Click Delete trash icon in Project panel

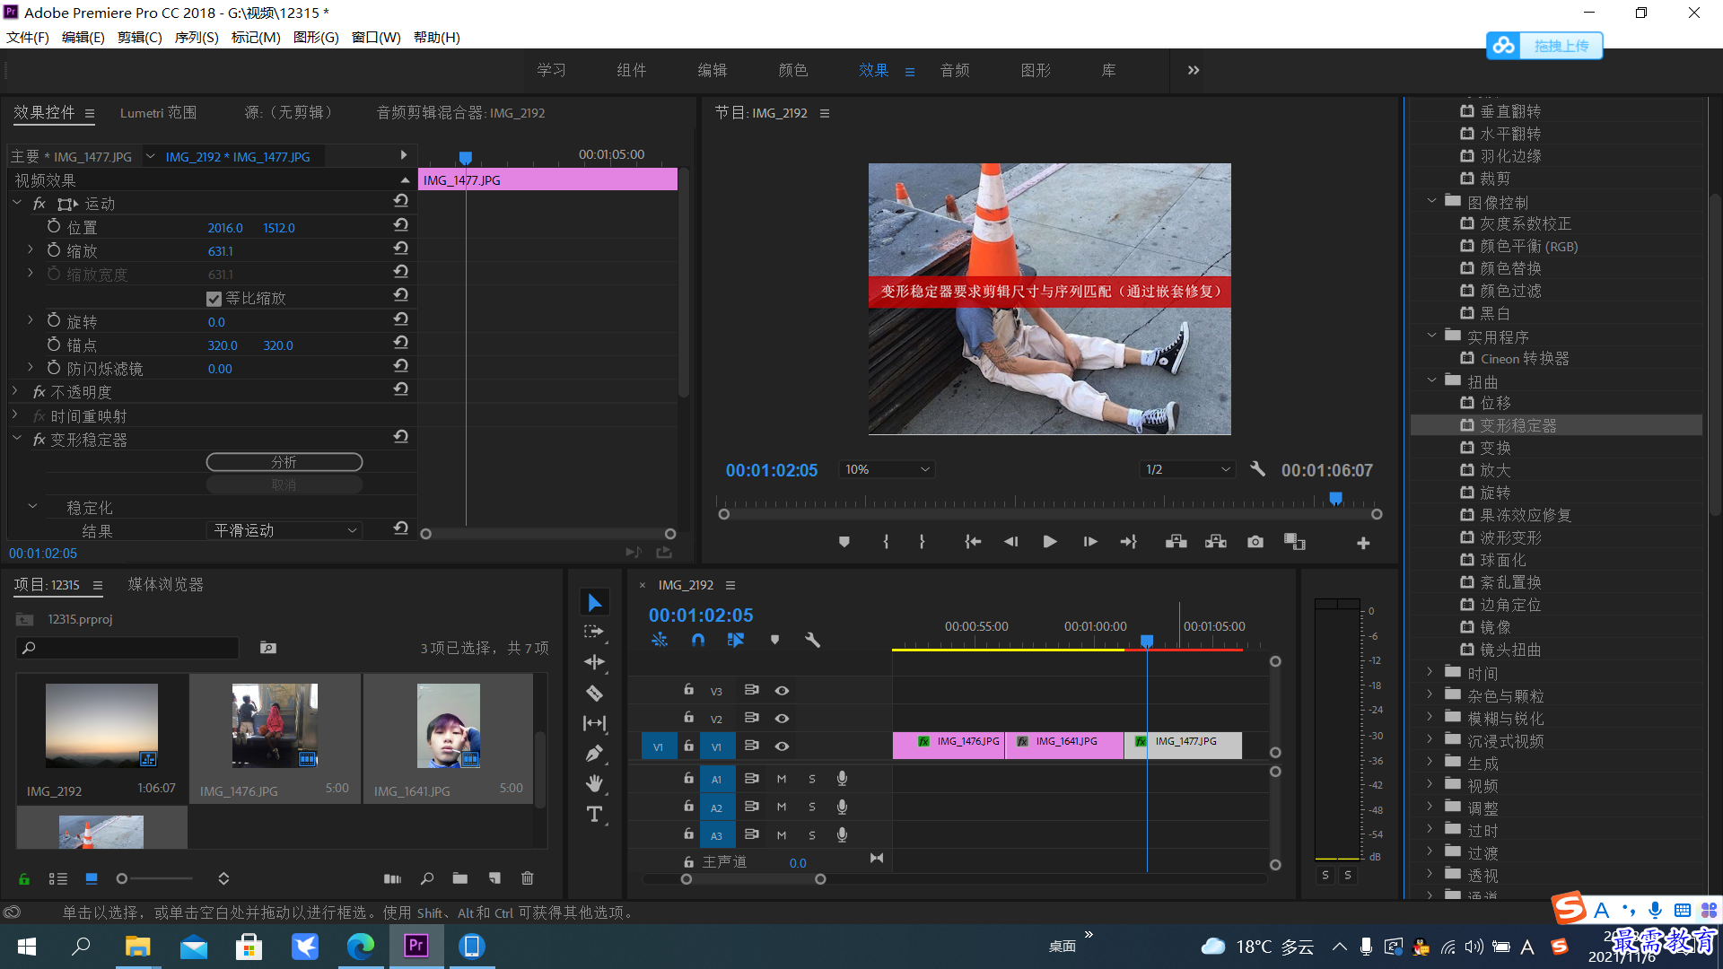pyautogui.click(x=528, y=878)
